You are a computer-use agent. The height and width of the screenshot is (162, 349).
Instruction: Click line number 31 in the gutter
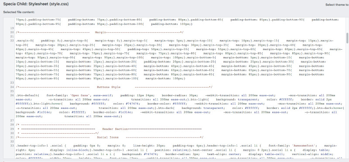pos(12,137)
